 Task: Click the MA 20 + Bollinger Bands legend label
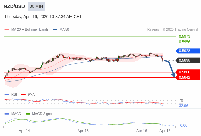(30, 30)
